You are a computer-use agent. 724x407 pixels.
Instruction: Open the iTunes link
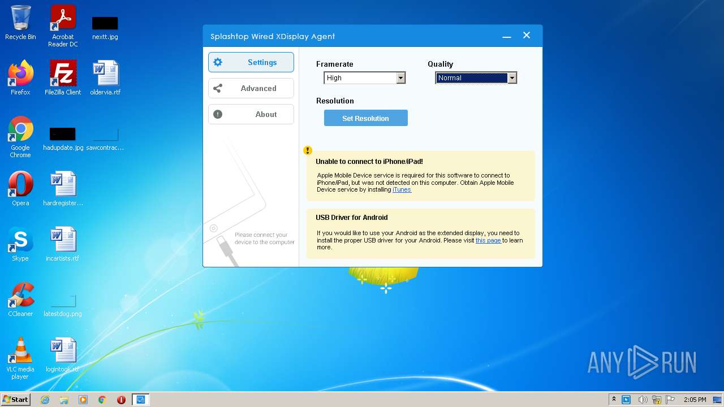coord(402,190)
